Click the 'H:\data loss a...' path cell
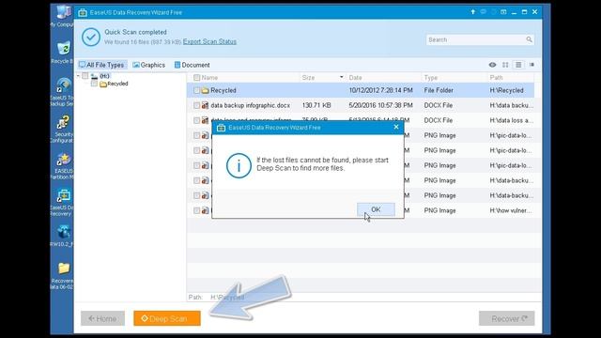Image resolution: width=601 pixels, height=338 pixels. 511,120
